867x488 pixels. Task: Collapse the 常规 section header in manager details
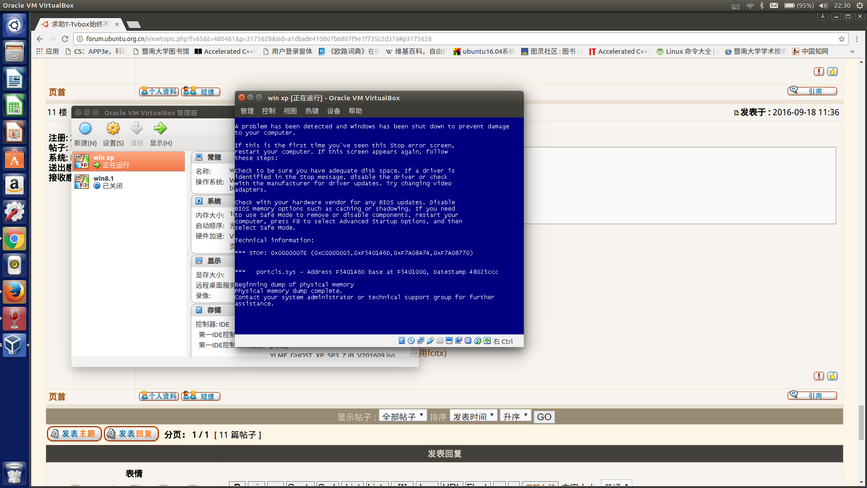214,157
